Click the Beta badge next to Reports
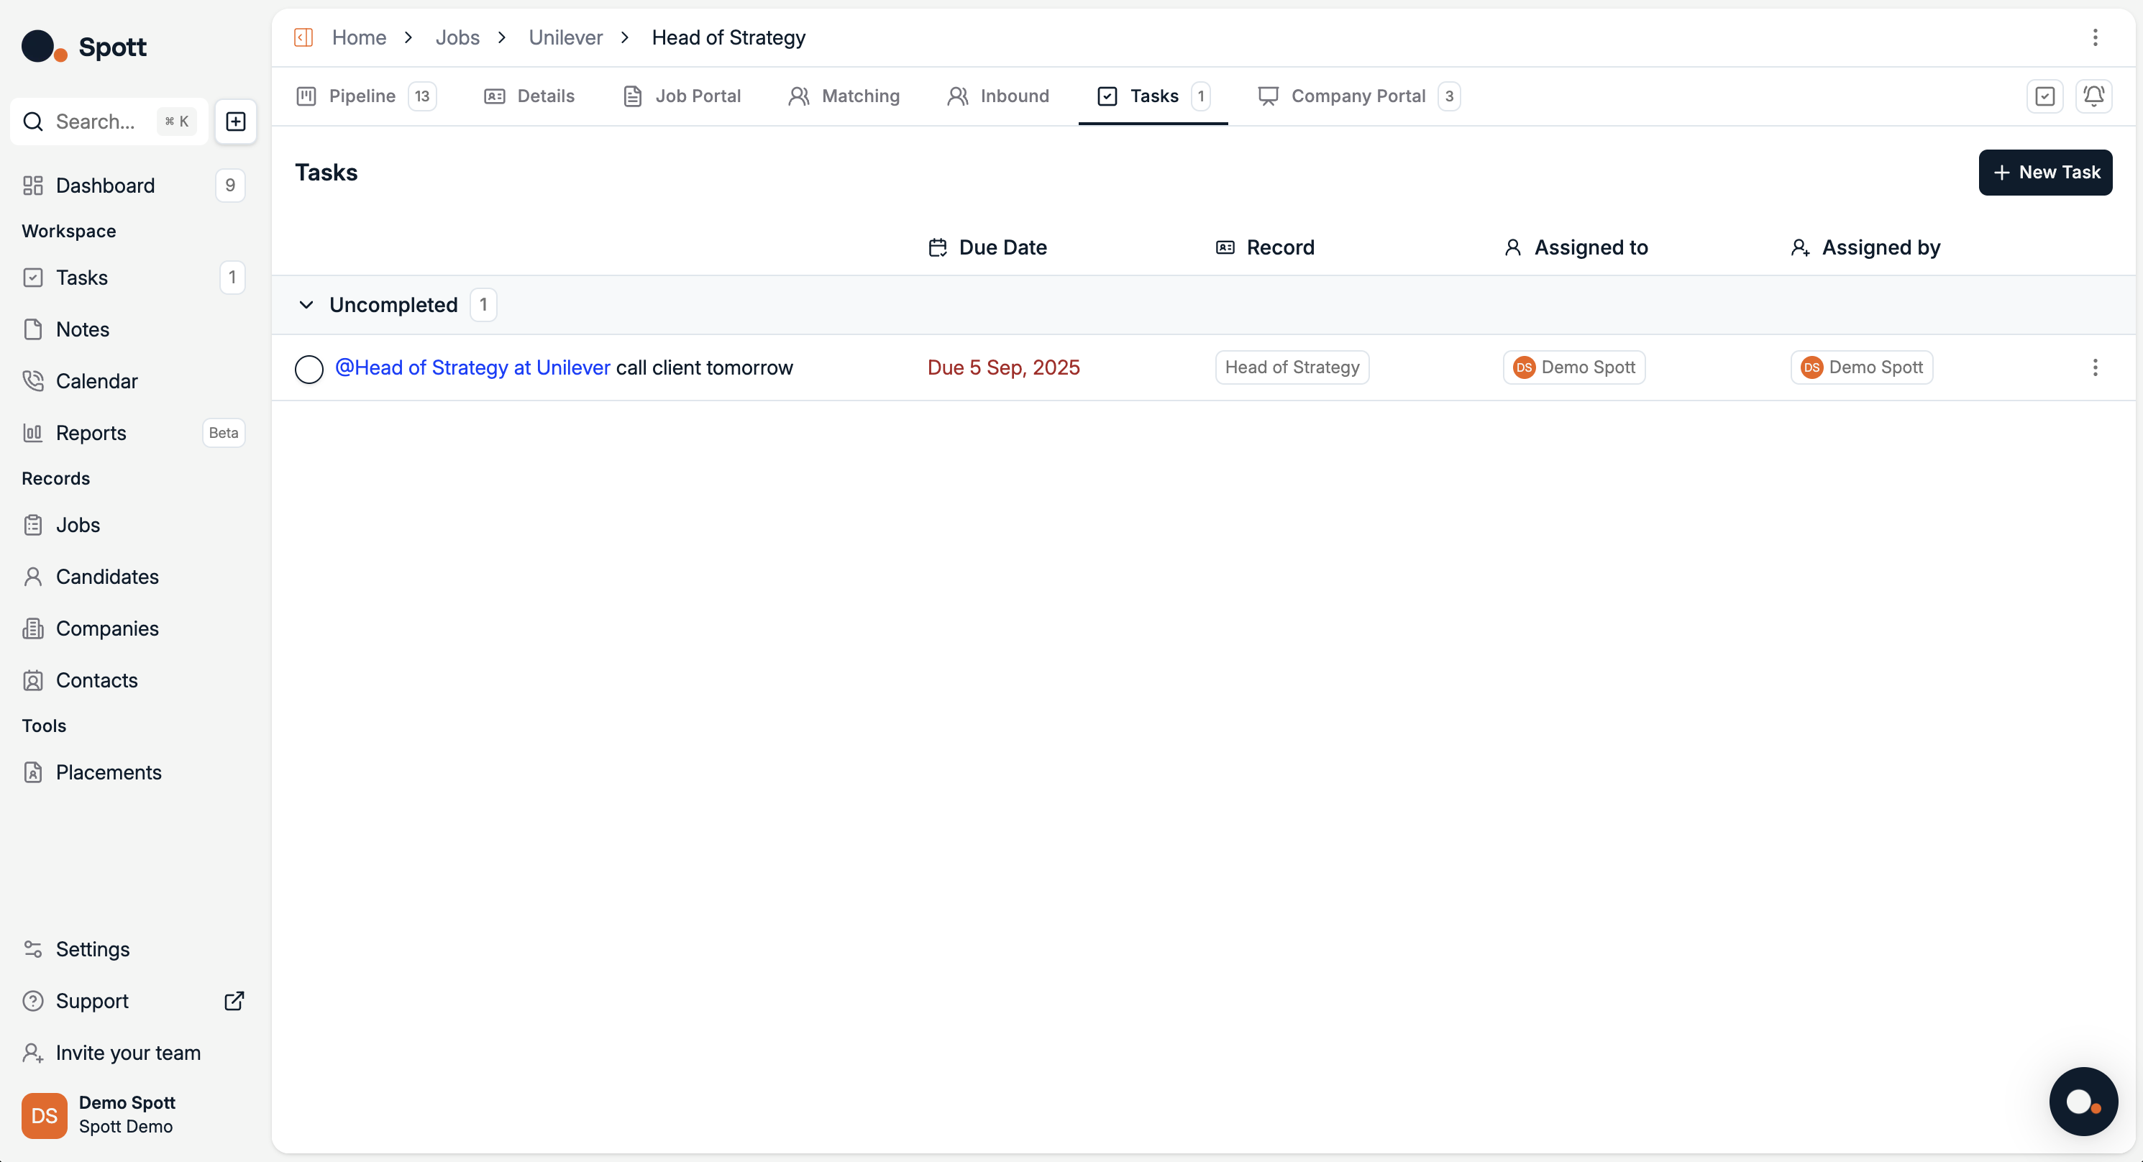The image size is (2143, 1162). 224,433
